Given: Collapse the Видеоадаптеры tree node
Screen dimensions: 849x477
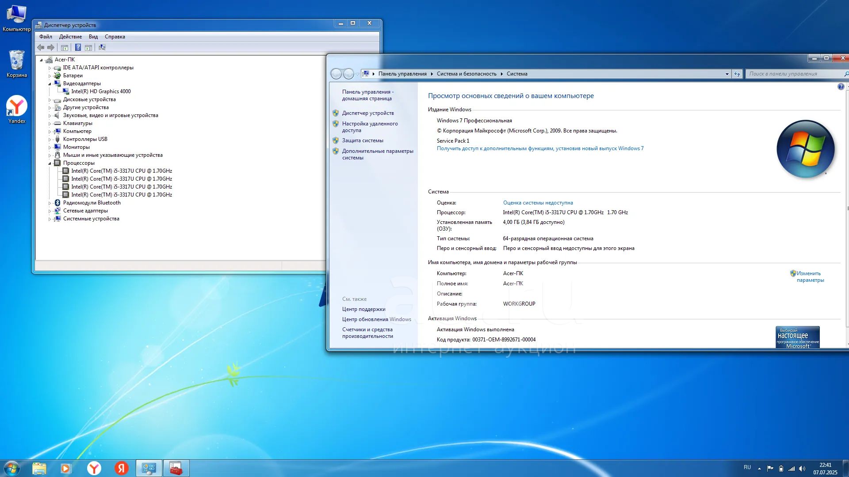Looking at the screenshot, I should pos(50,84).
